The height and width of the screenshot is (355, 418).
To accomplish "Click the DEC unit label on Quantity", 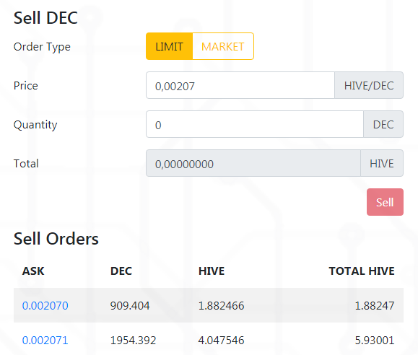I will tap(383, 124).
